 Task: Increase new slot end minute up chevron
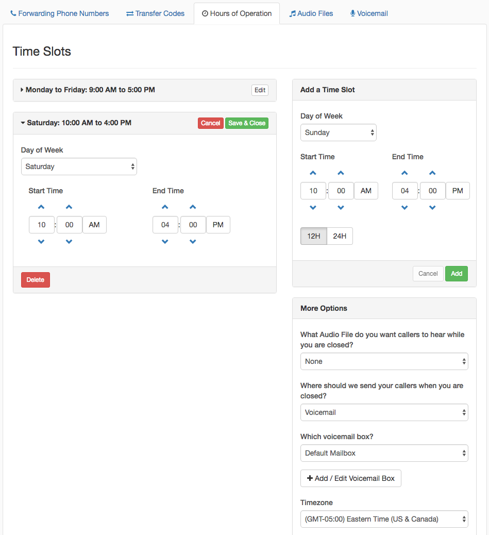[432, 173]
